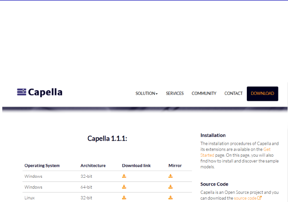Screen dimensions: 288x202
Task: Select the Capella 1.1.1 heading
Action: [107, 138]
